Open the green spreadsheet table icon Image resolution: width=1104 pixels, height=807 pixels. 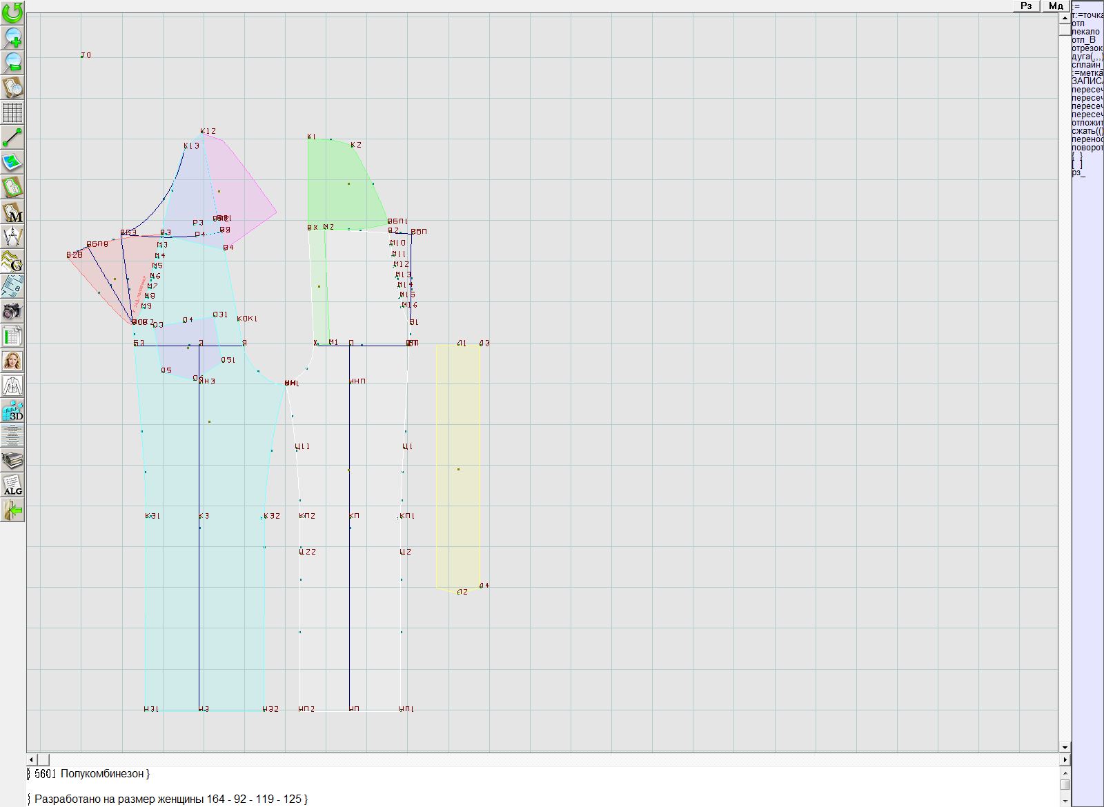pyautogui.click(x=12, y=337)
